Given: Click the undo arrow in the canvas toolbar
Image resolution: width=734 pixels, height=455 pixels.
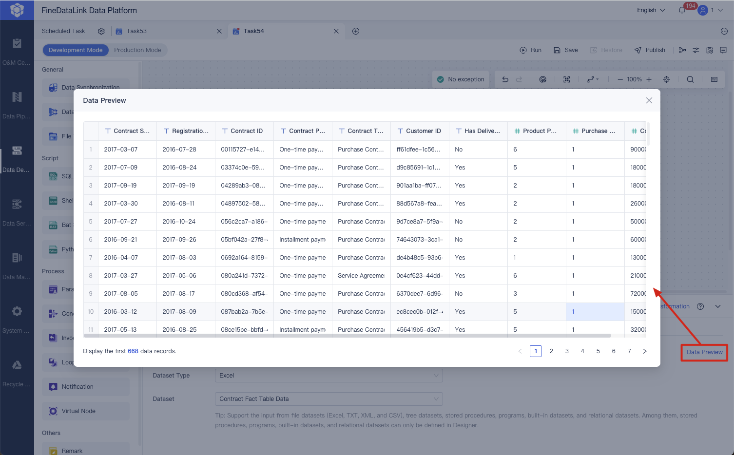Looking at the screenshot, I should click(505, 79).
